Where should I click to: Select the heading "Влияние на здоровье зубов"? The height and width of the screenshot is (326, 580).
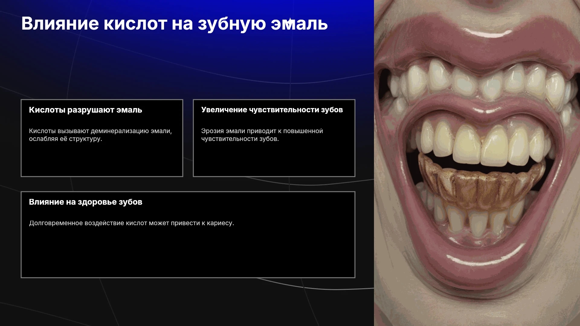[x=85, y=202]
